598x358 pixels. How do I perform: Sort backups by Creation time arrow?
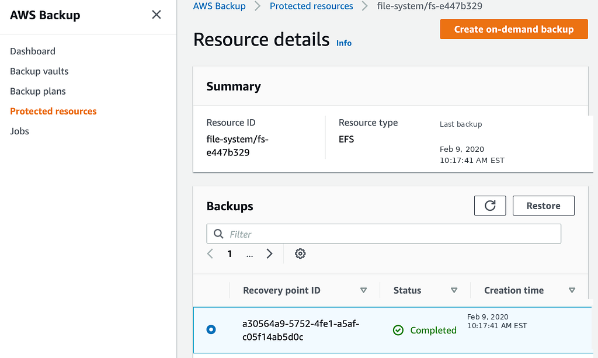coord(572,290)
